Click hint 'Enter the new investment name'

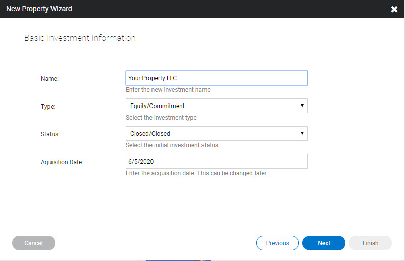(x=168, y=90)
